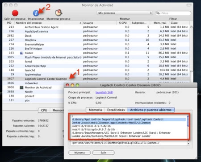Viewport: 201px width, 162px height.
Task: Open the Mis procesos dropdown
Action: tap(125, 13)
